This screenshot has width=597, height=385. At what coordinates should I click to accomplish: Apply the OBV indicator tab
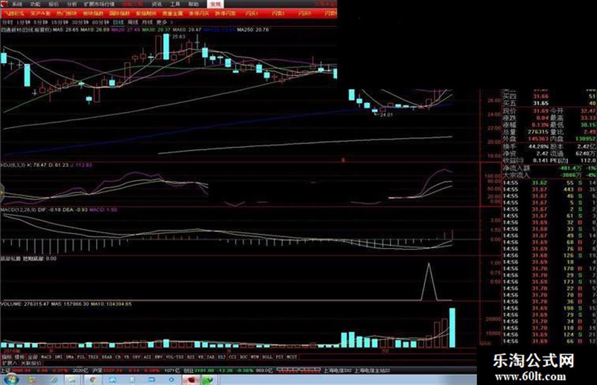(x=136, y=357)
